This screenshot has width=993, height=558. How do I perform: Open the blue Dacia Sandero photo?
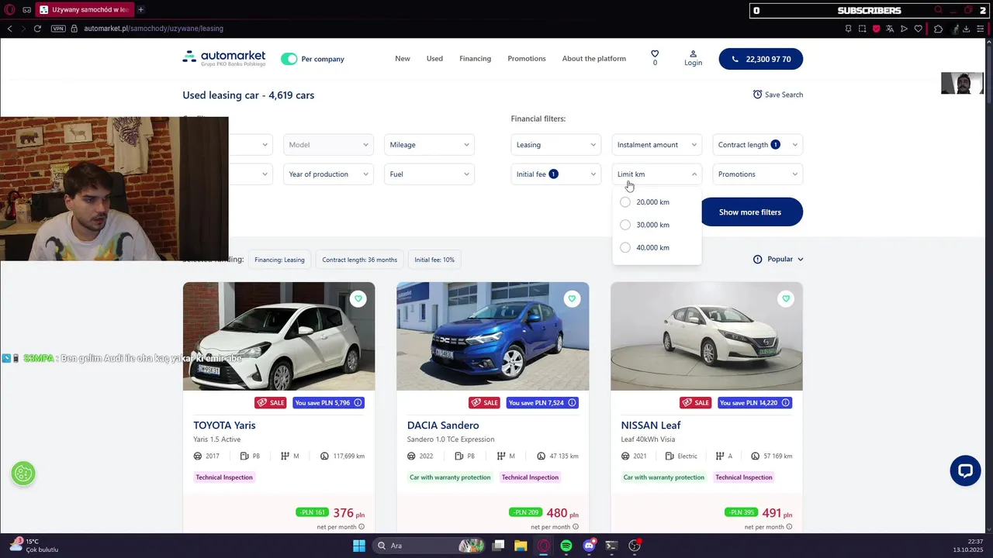tap(493, 336)
